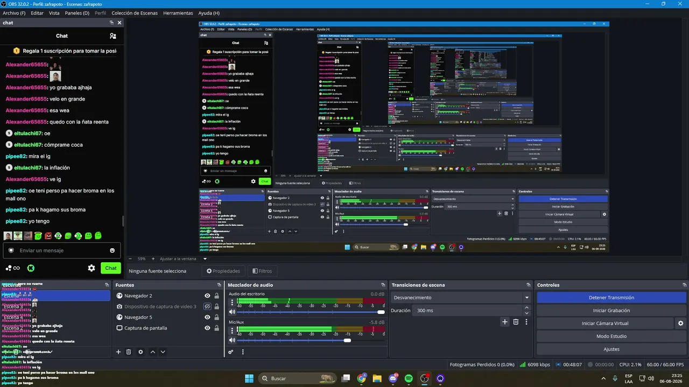Add a new source with plus icon

coord(118,352)
